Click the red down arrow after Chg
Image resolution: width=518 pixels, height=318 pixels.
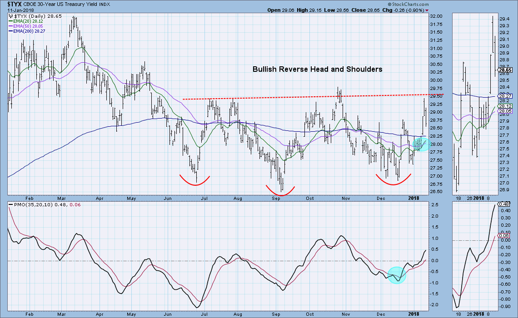coord(427,10)
